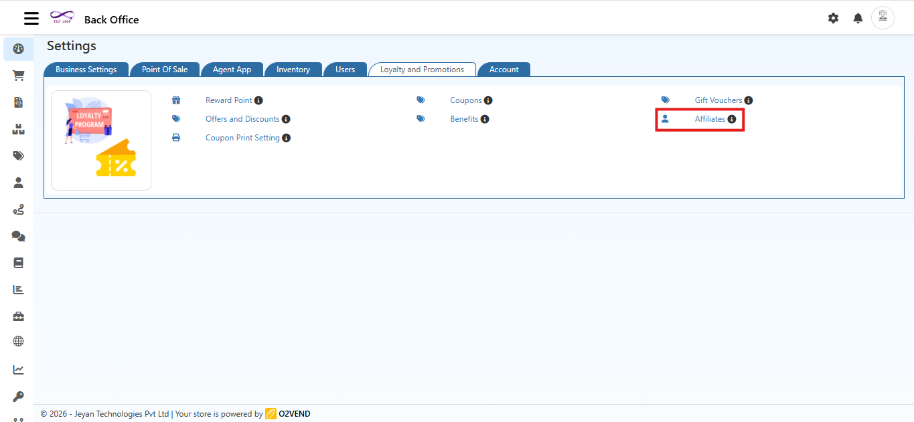Click the printer icon beside Coupon Print Setting
This screenshot has height=422, width=914.
pyautogui.click(x=176, y=137)
